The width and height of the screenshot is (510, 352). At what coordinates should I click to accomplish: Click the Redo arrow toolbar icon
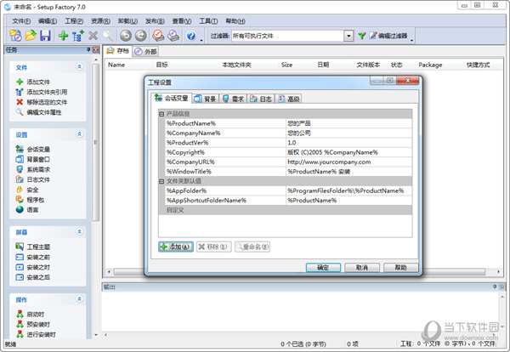point(140,36)
